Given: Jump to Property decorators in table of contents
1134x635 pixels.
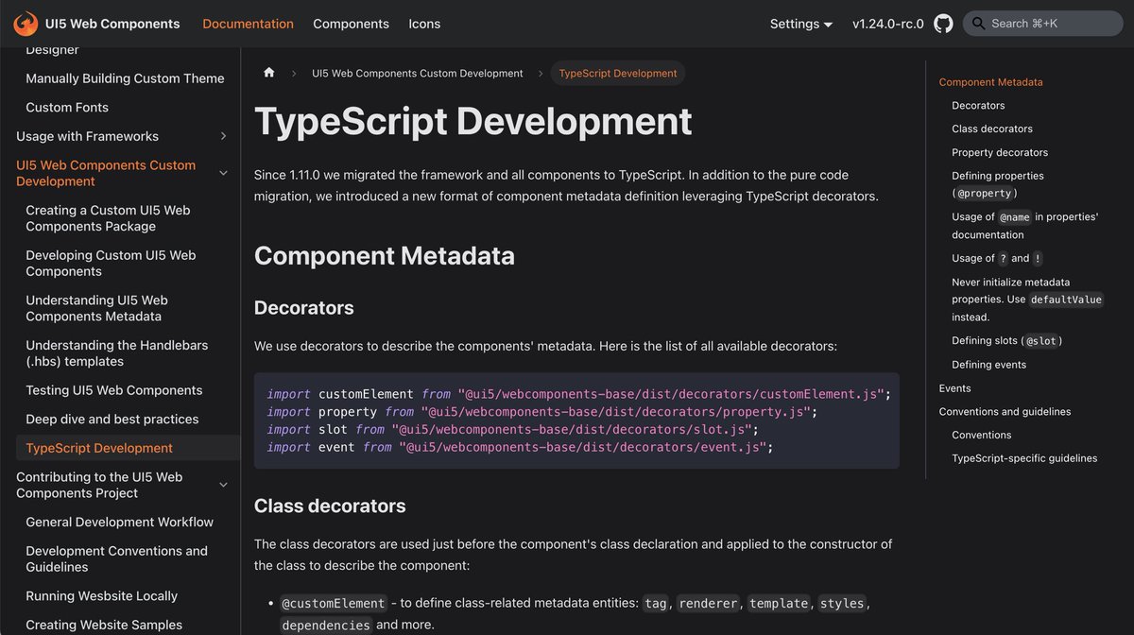Looking at the screenshot, I should [x=1000, y=152].
